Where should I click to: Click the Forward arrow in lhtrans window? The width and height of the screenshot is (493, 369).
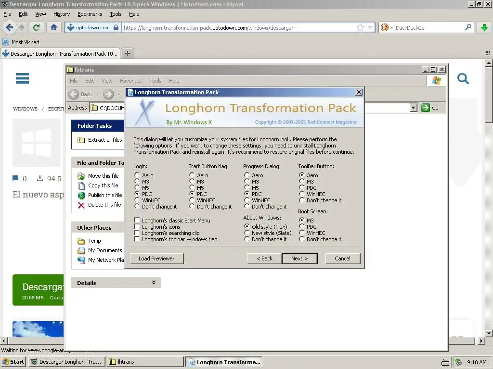coord(108,94)
